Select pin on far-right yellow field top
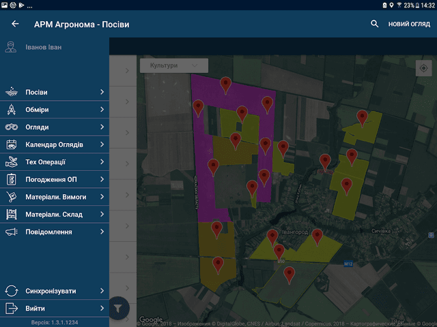This screenshot has height=327, width=437. (363, 118)
